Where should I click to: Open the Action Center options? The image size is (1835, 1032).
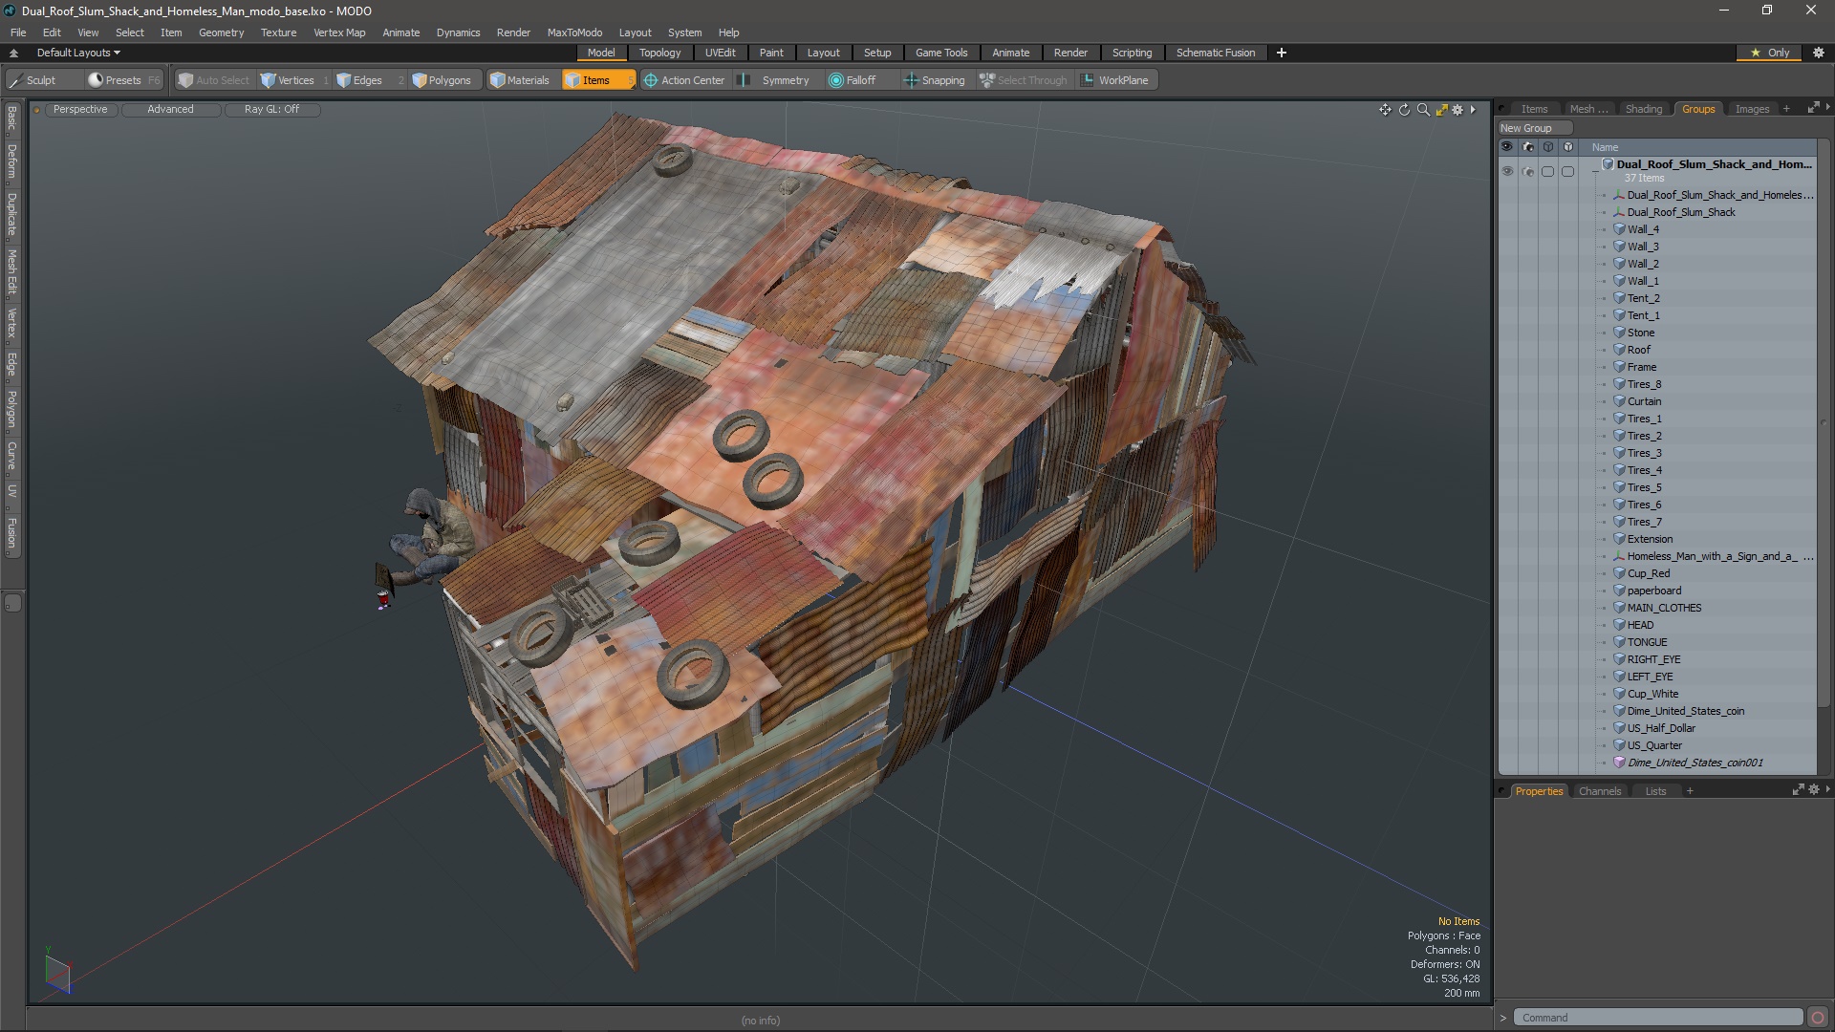click(684, 80)
